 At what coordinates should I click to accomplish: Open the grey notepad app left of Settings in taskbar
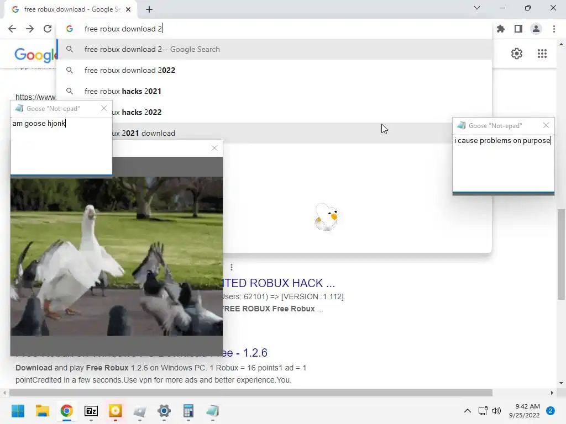[140, 411]
